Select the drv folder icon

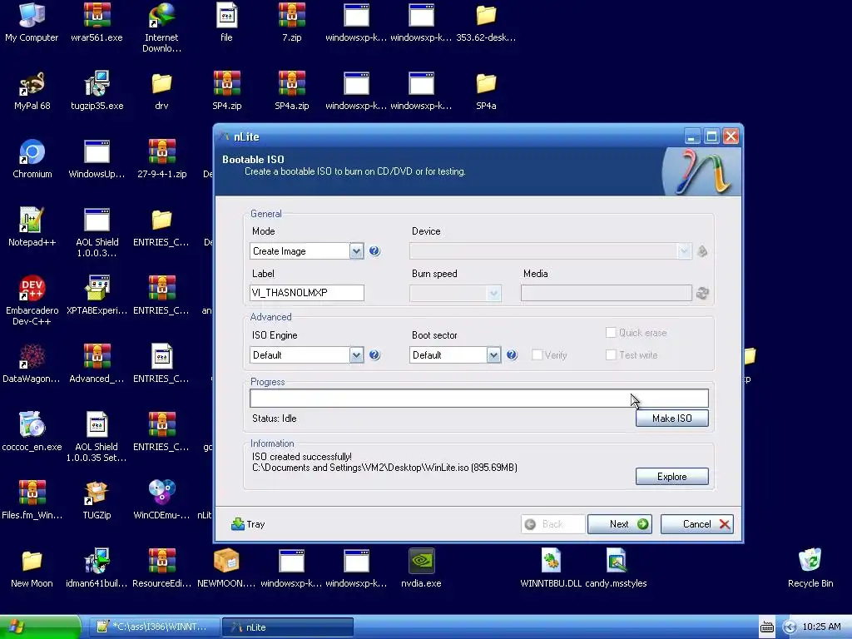coord(161,91)
